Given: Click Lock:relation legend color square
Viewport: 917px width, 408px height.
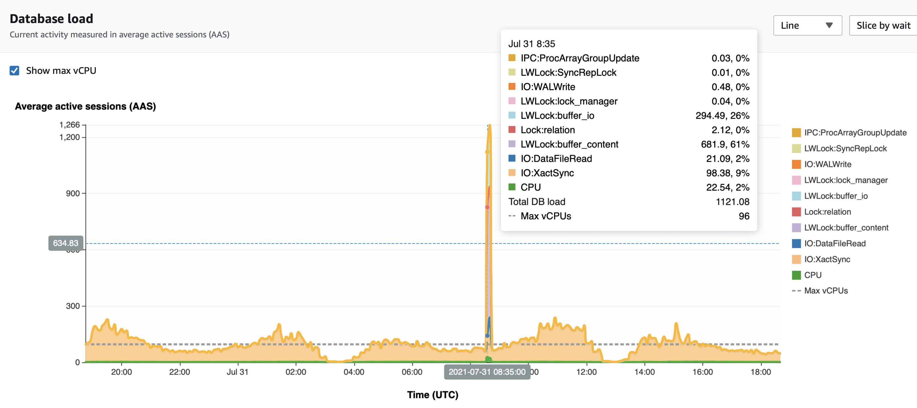Looking at the screenshot, I should (x=796, y=212).
